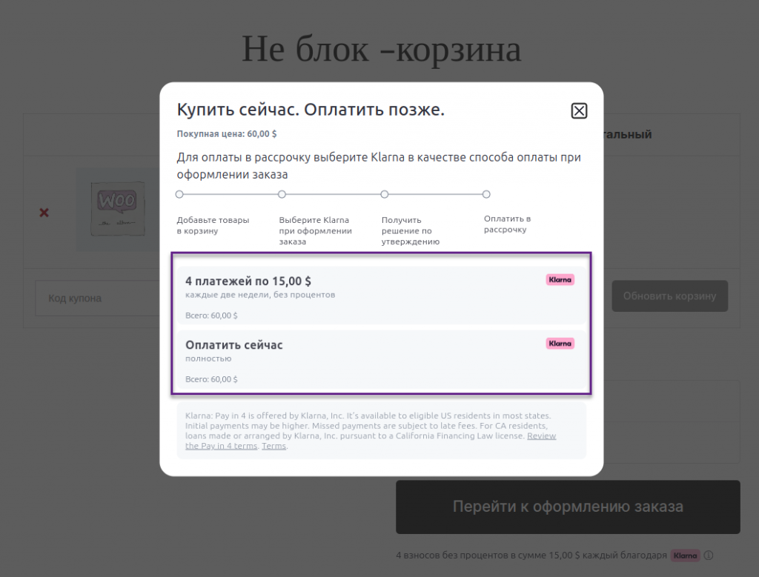
Task: Click the Klarna badge in the page footer message
Action: 685,556
